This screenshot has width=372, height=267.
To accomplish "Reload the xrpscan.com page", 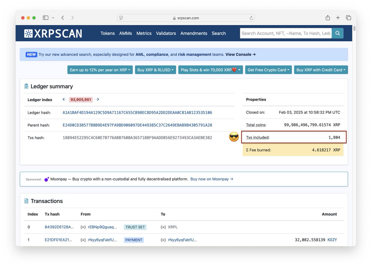I will pos(251,18).
